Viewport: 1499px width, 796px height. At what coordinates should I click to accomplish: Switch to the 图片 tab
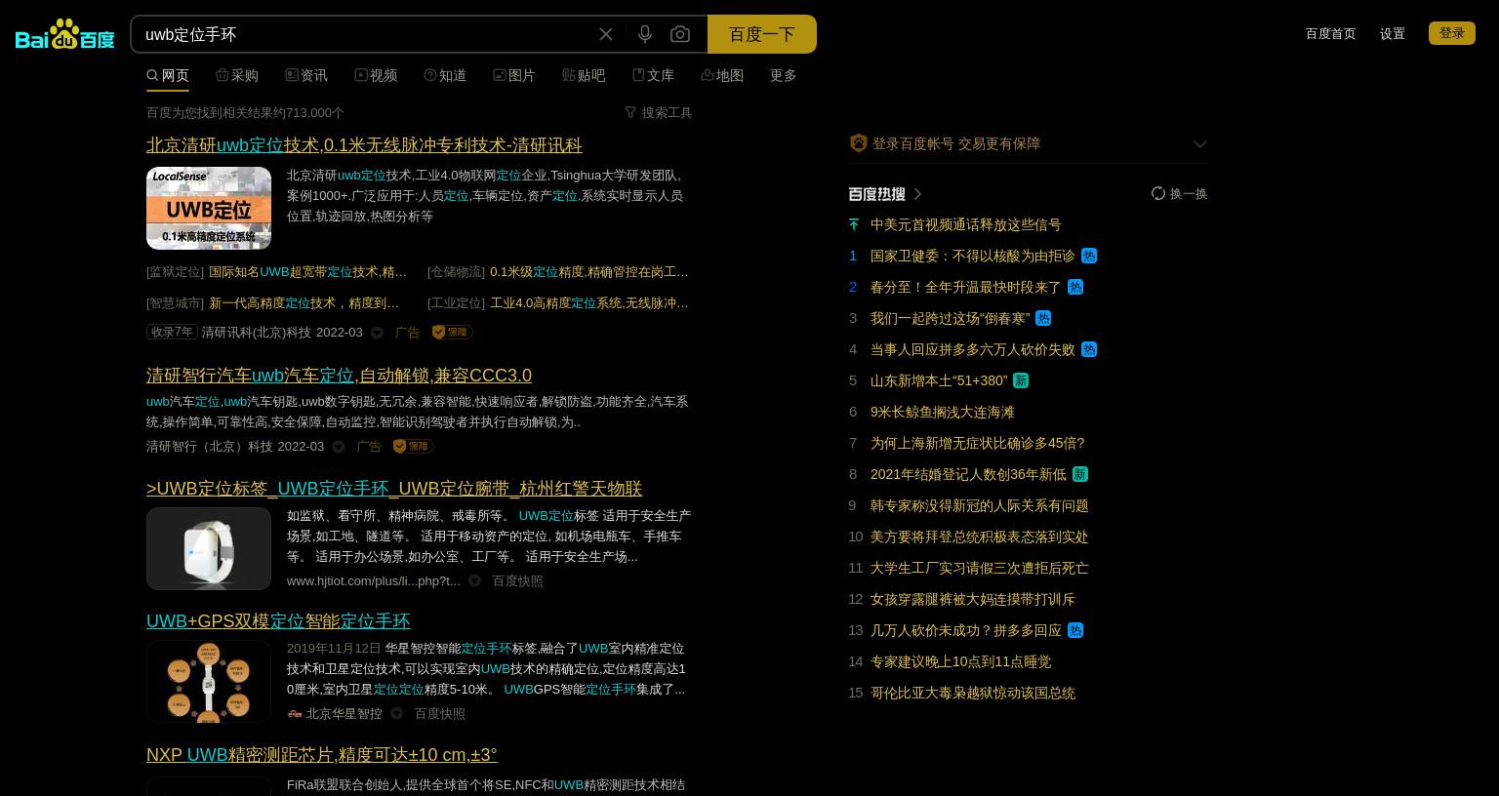(514, 75)
